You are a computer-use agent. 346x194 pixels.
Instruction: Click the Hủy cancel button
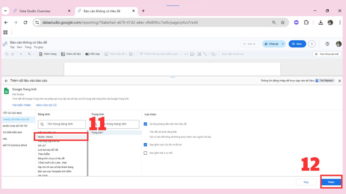306,182
